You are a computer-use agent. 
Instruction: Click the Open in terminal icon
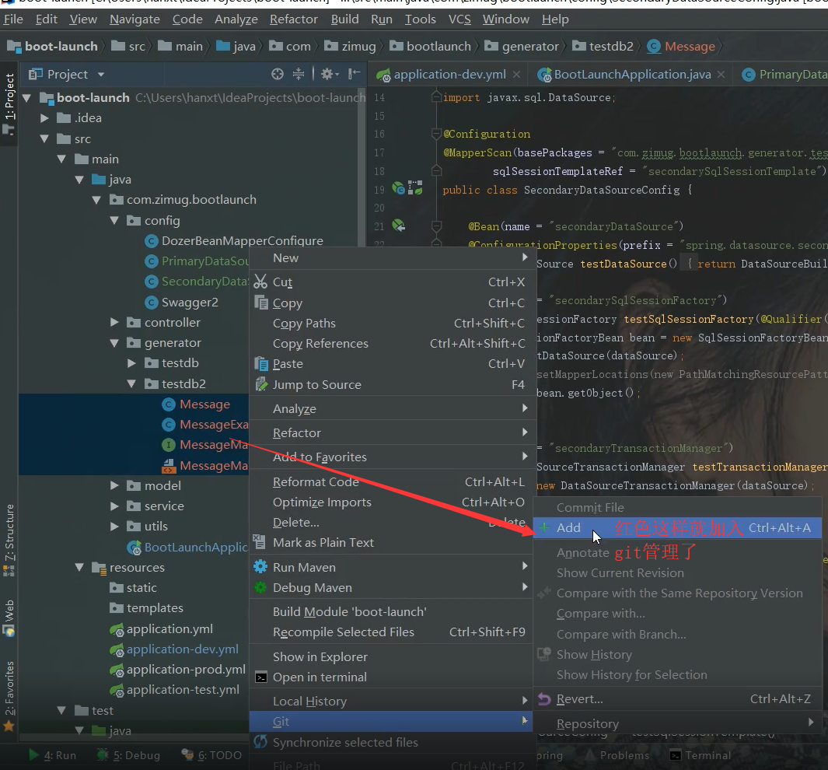(261, 677)
